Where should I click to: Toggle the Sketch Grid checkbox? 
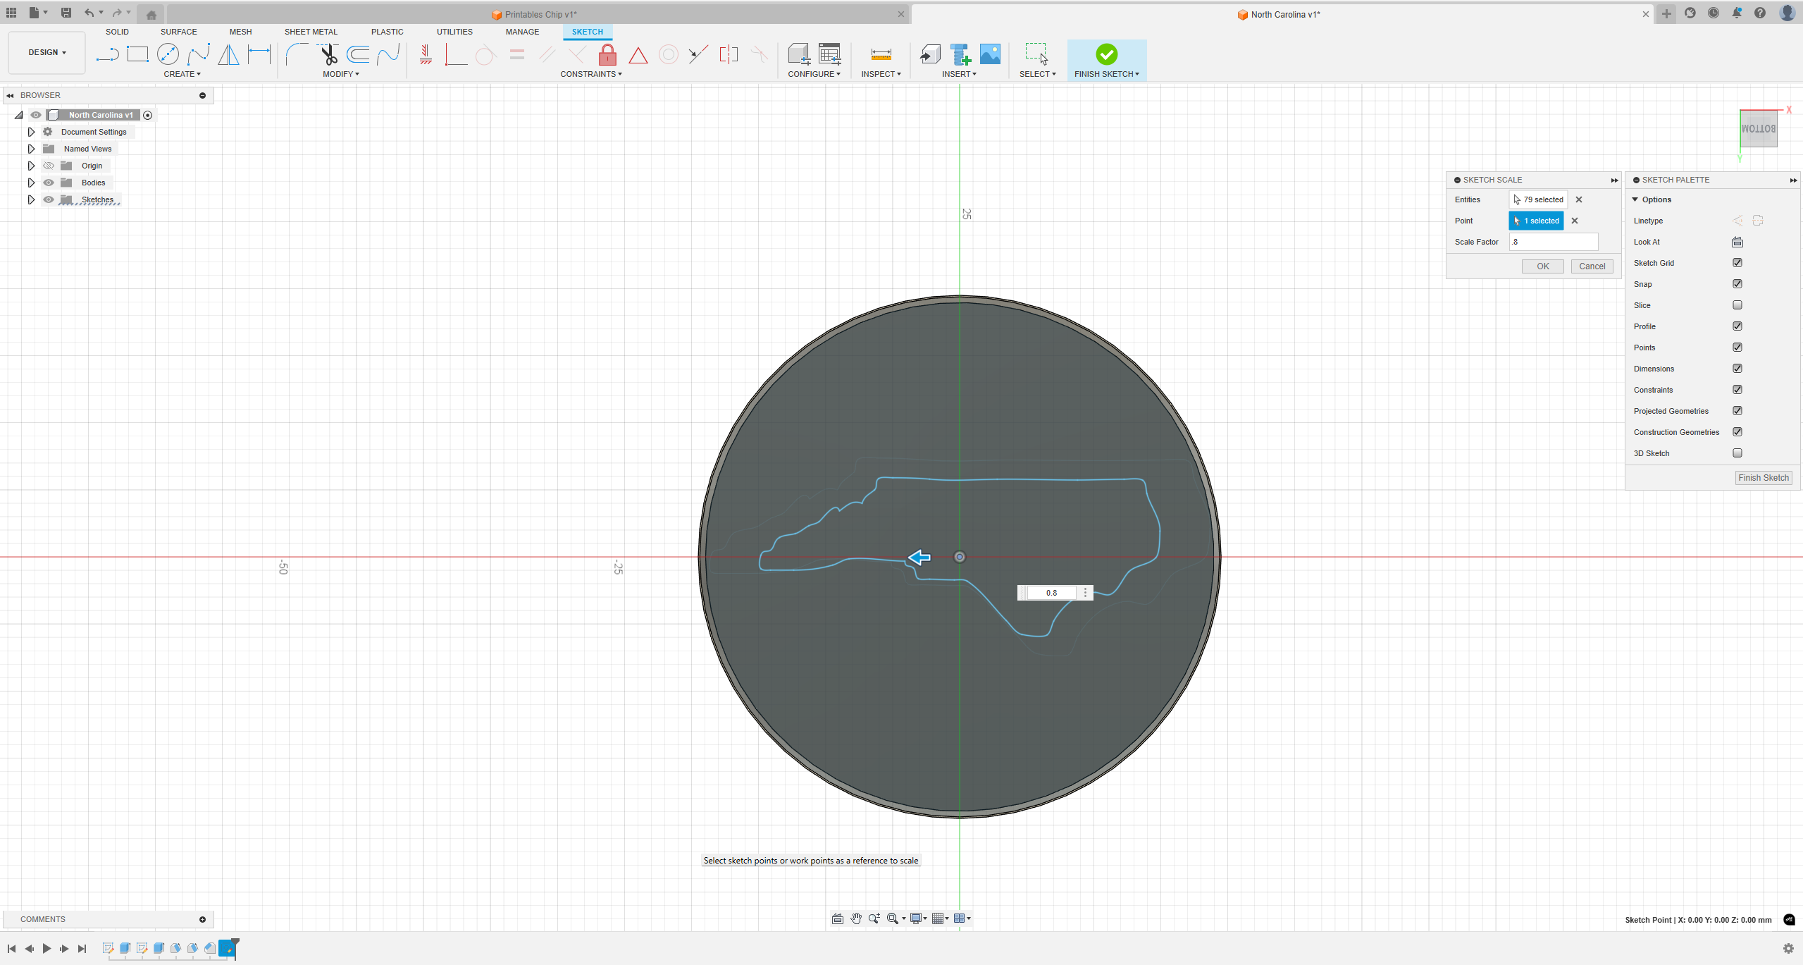(1739, 262)
